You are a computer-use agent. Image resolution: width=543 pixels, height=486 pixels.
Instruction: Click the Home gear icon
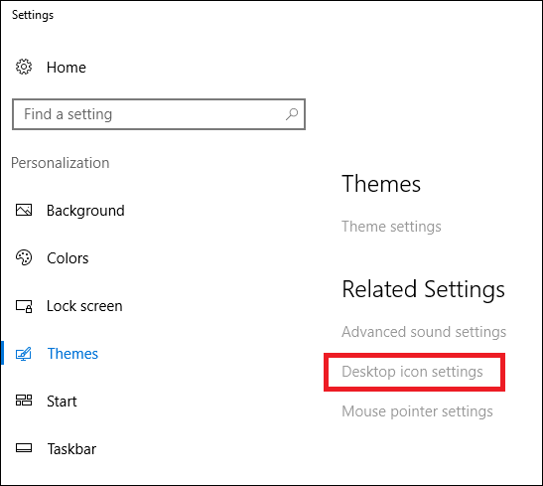[24, 67]
